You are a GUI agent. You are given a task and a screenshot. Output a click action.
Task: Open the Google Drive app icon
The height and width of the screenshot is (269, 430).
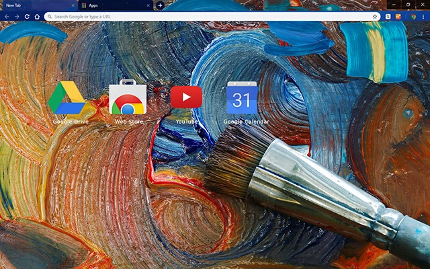click(67, 98)
